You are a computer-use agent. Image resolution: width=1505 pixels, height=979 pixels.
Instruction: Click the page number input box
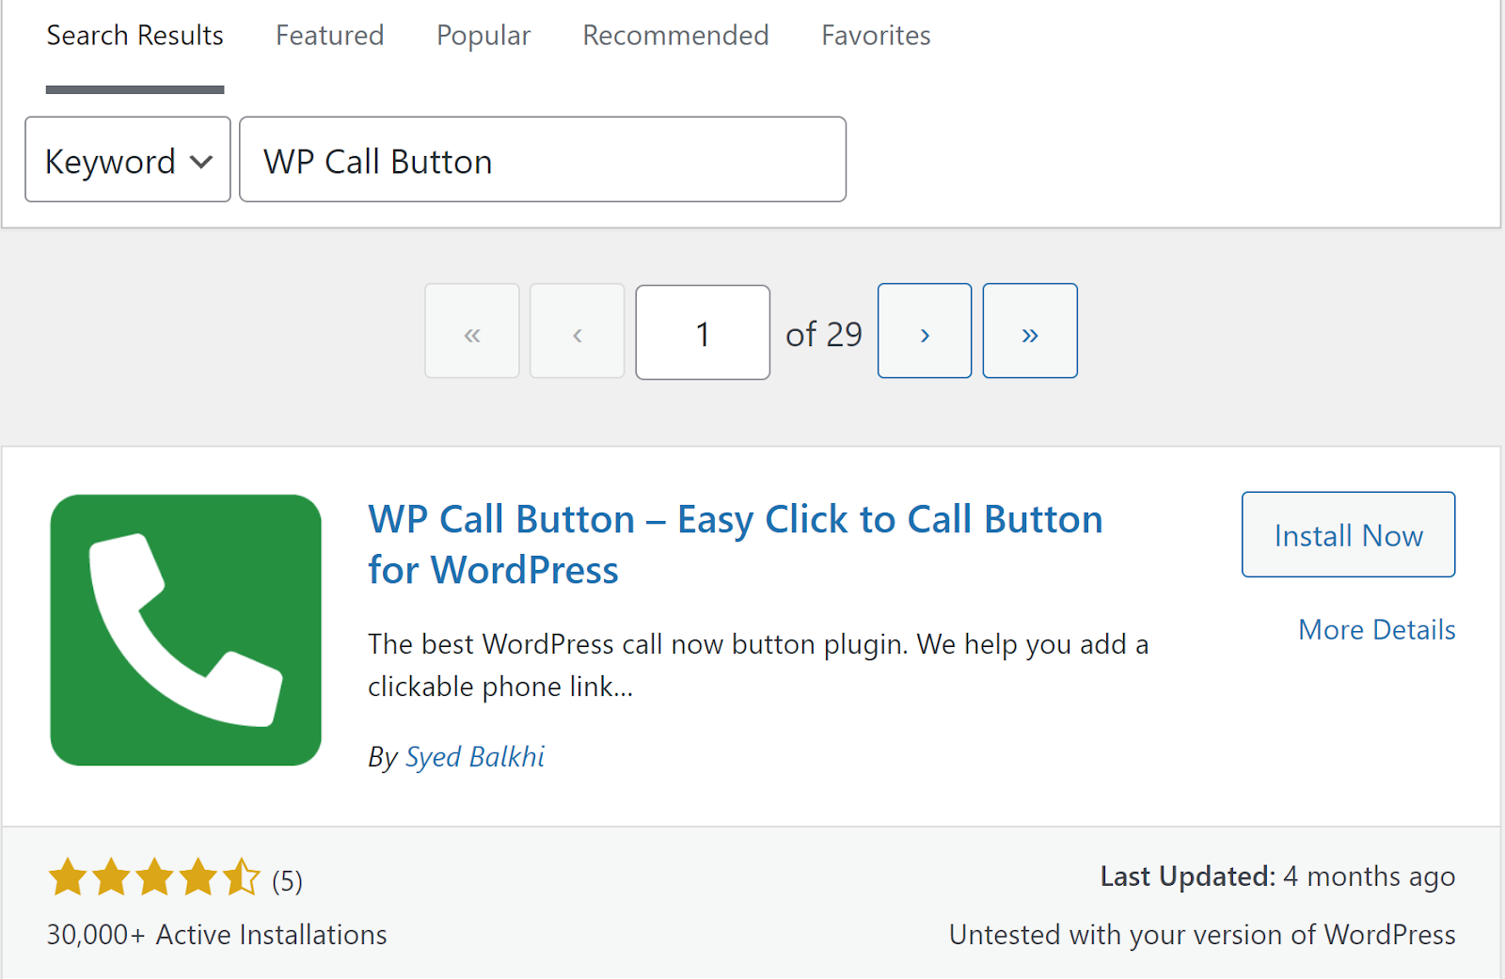703,331
